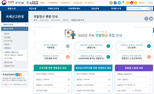Collapse the 법인신고안내 sidebar section
The image size is (154, 94).
[x=26, y=29]
